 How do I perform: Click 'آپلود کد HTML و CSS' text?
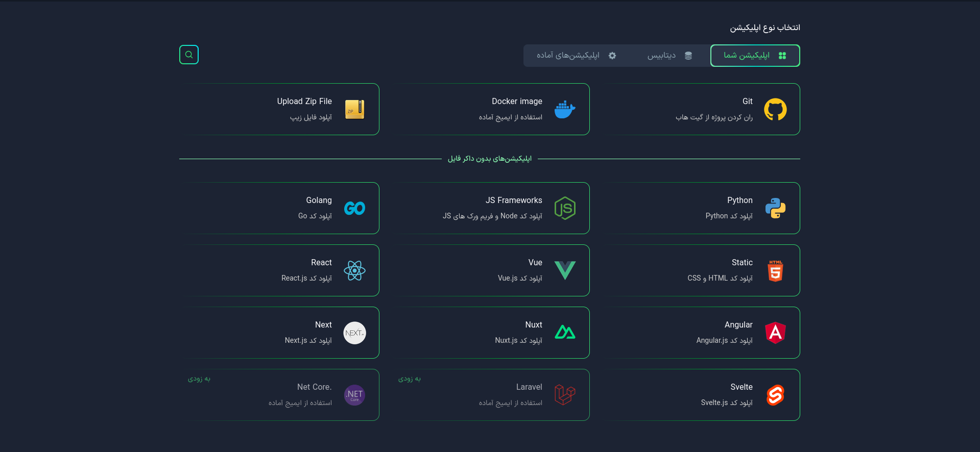(720, 279)
